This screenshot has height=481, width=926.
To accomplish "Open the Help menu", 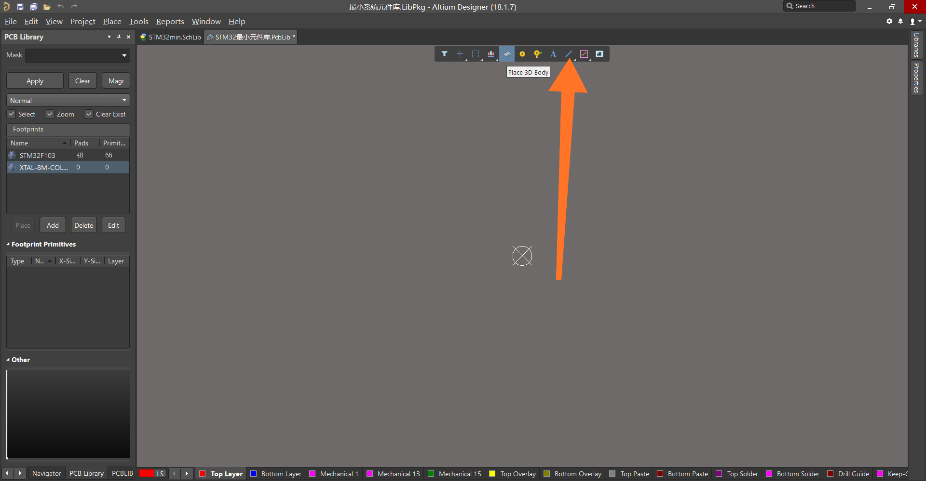I will click(237, 21).
